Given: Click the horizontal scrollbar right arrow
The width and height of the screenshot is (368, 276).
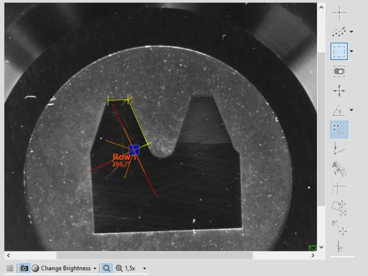Looking at the screenshot, I should [313, 255].
